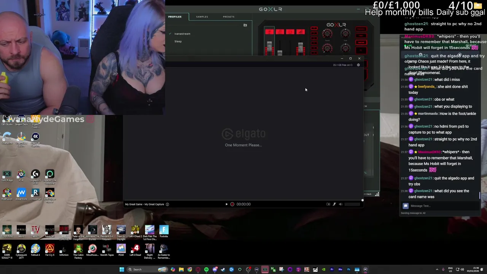Open Chatterino desktop shortcut
Image resolution: width=487 pixels, height=274 pixels.
tap(7, 138)
